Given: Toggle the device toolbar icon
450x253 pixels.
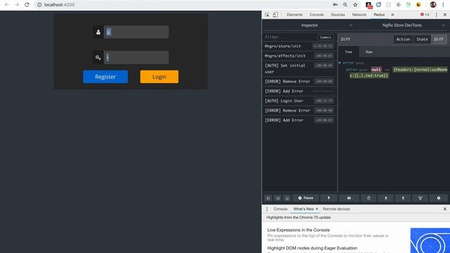Looking at the screenshot, I should coord(275,15).
